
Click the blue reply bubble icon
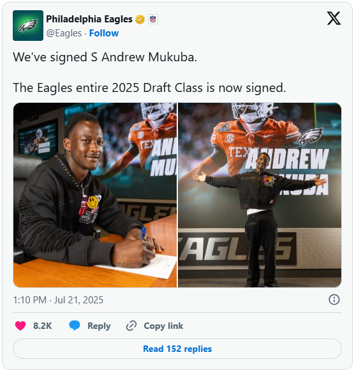(x=75, y=326)
